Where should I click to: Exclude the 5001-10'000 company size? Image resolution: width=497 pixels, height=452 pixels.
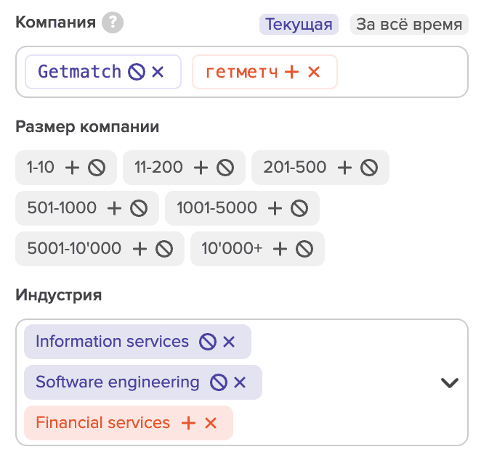pyautogui.click(x=164, y=249)
